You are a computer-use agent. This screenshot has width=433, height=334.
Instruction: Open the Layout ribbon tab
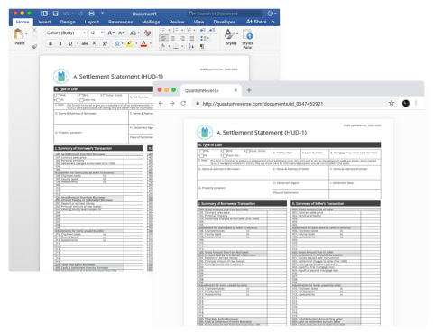(x=92, y=22)
